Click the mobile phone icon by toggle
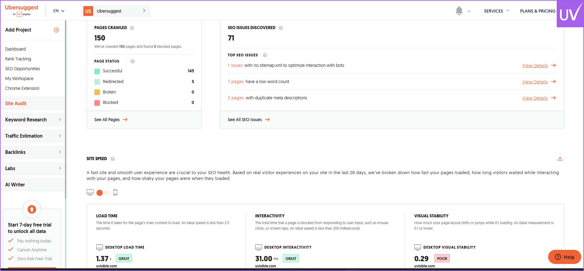 point(115,192)
